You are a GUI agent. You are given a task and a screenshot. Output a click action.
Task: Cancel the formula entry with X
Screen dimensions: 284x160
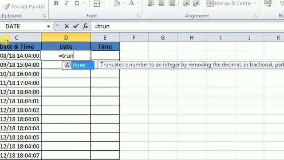67,26
